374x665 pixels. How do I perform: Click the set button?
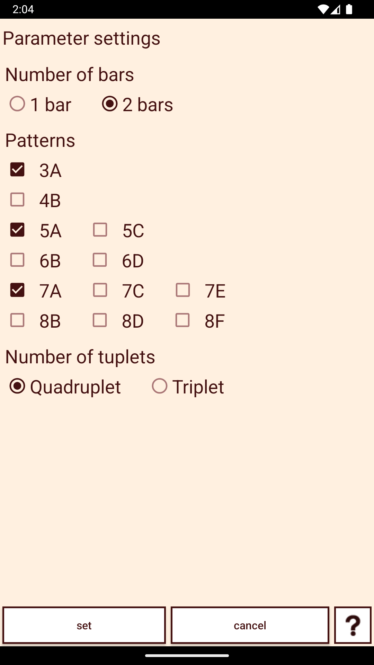(84, 625)
